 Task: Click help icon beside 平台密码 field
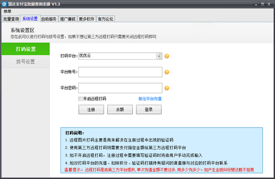click(x=167, y=88)
